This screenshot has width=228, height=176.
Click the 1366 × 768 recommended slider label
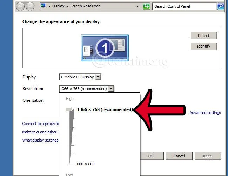pyautogui.click(x=105, y=109)
